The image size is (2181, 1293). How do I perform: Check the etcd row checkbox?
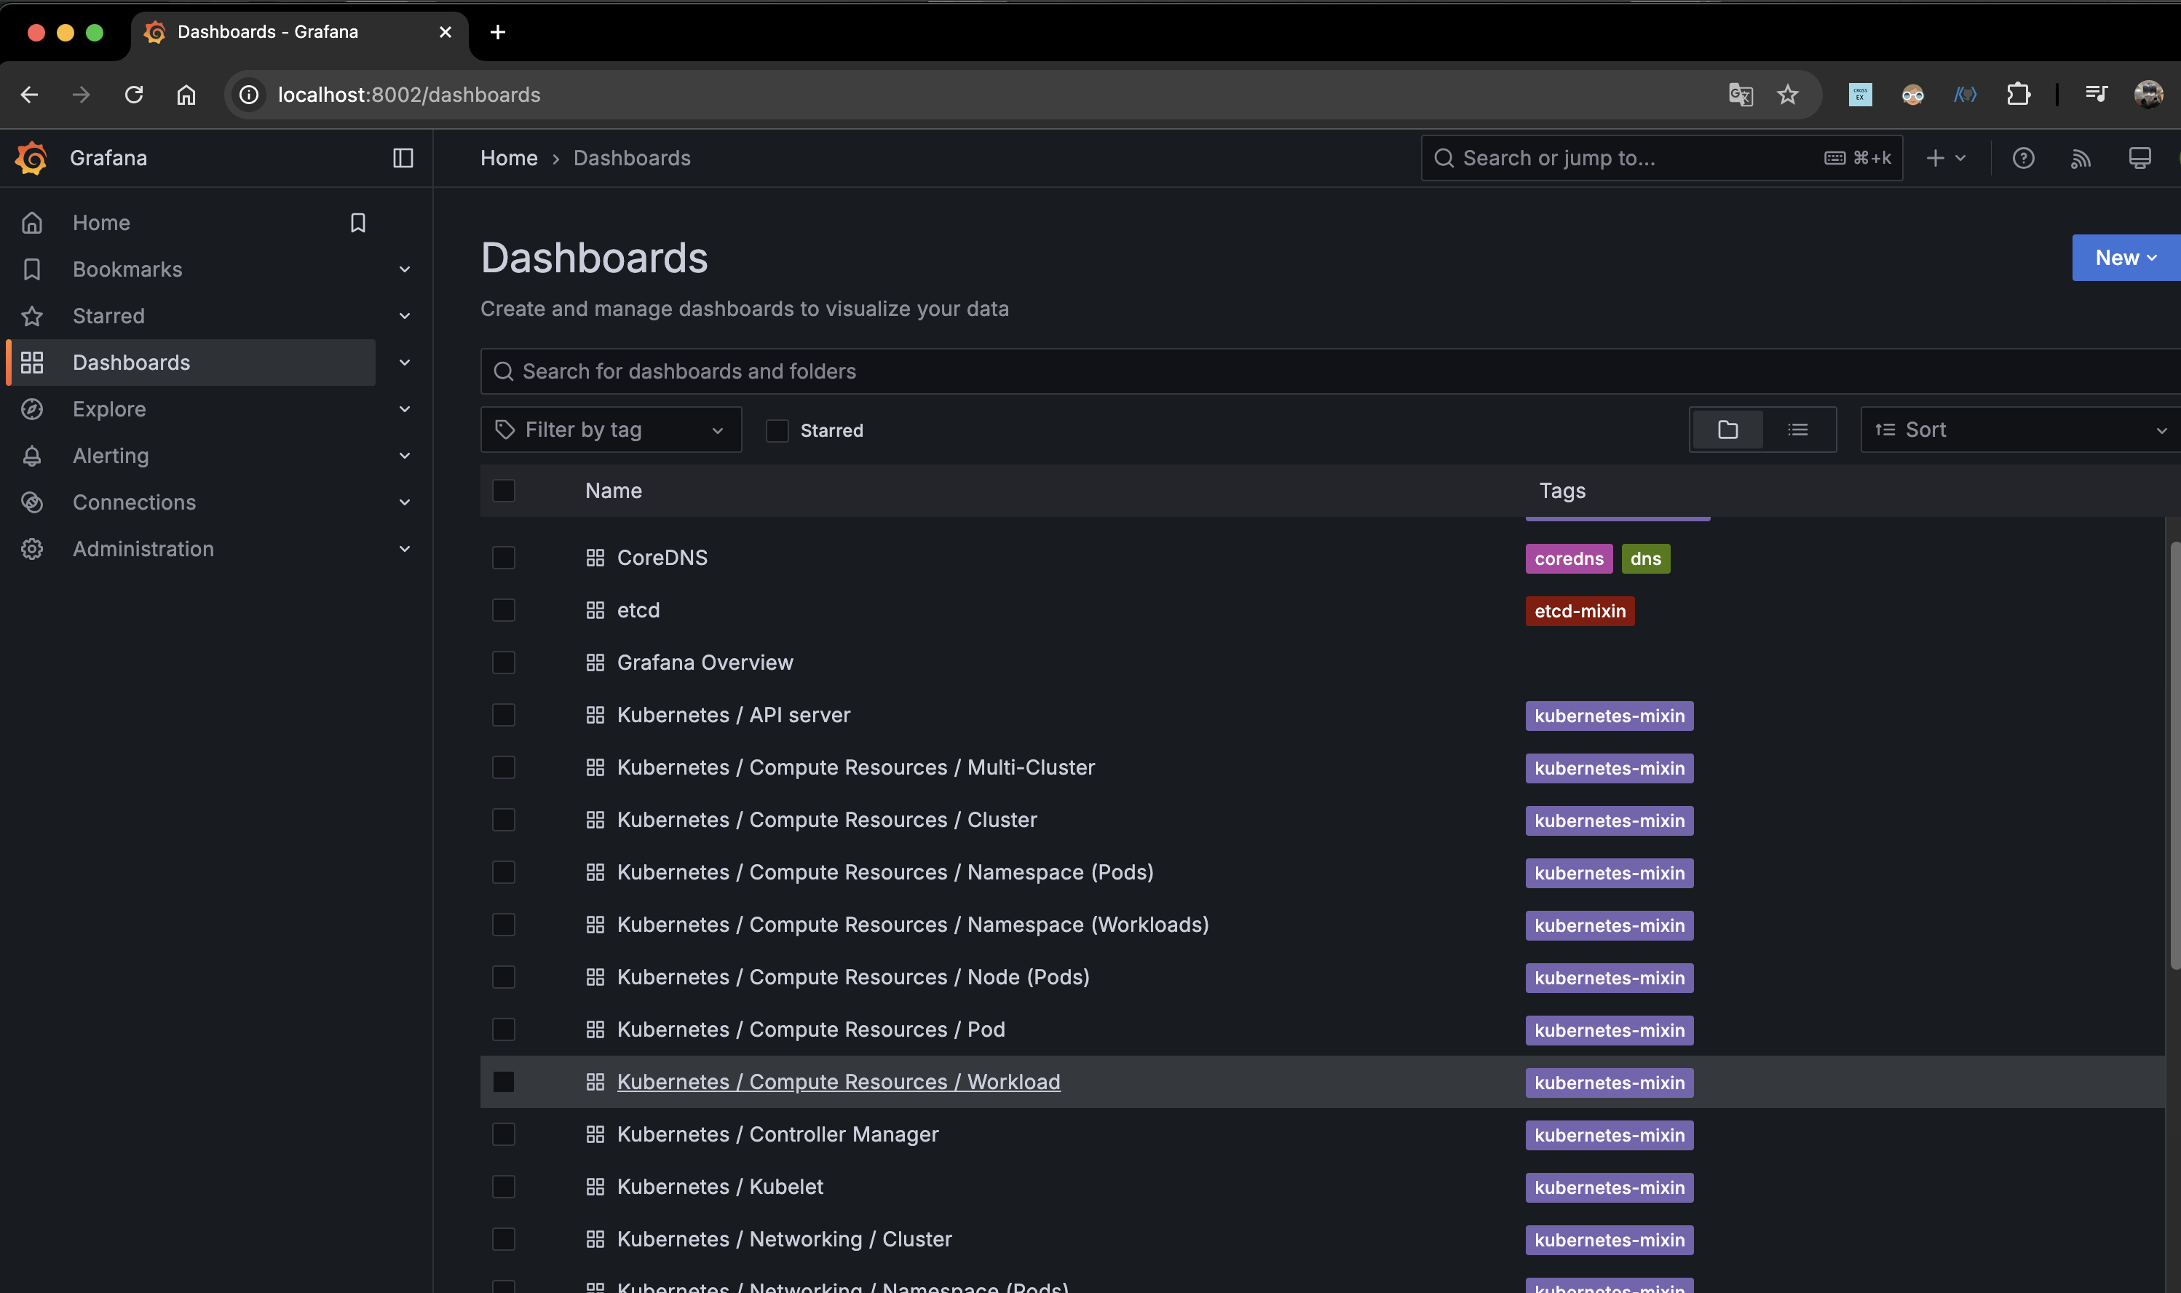tap(504, 610)
